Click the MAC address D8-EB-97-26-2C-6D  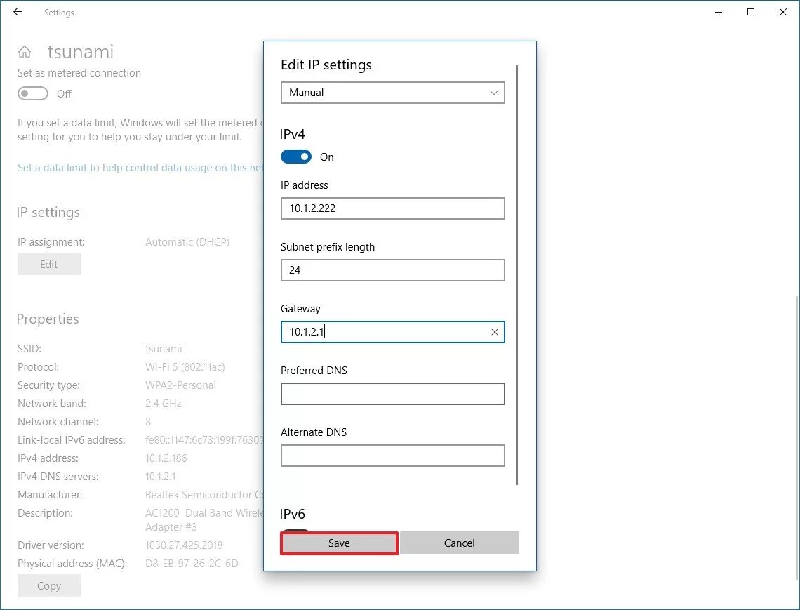[x=192, y=564]
